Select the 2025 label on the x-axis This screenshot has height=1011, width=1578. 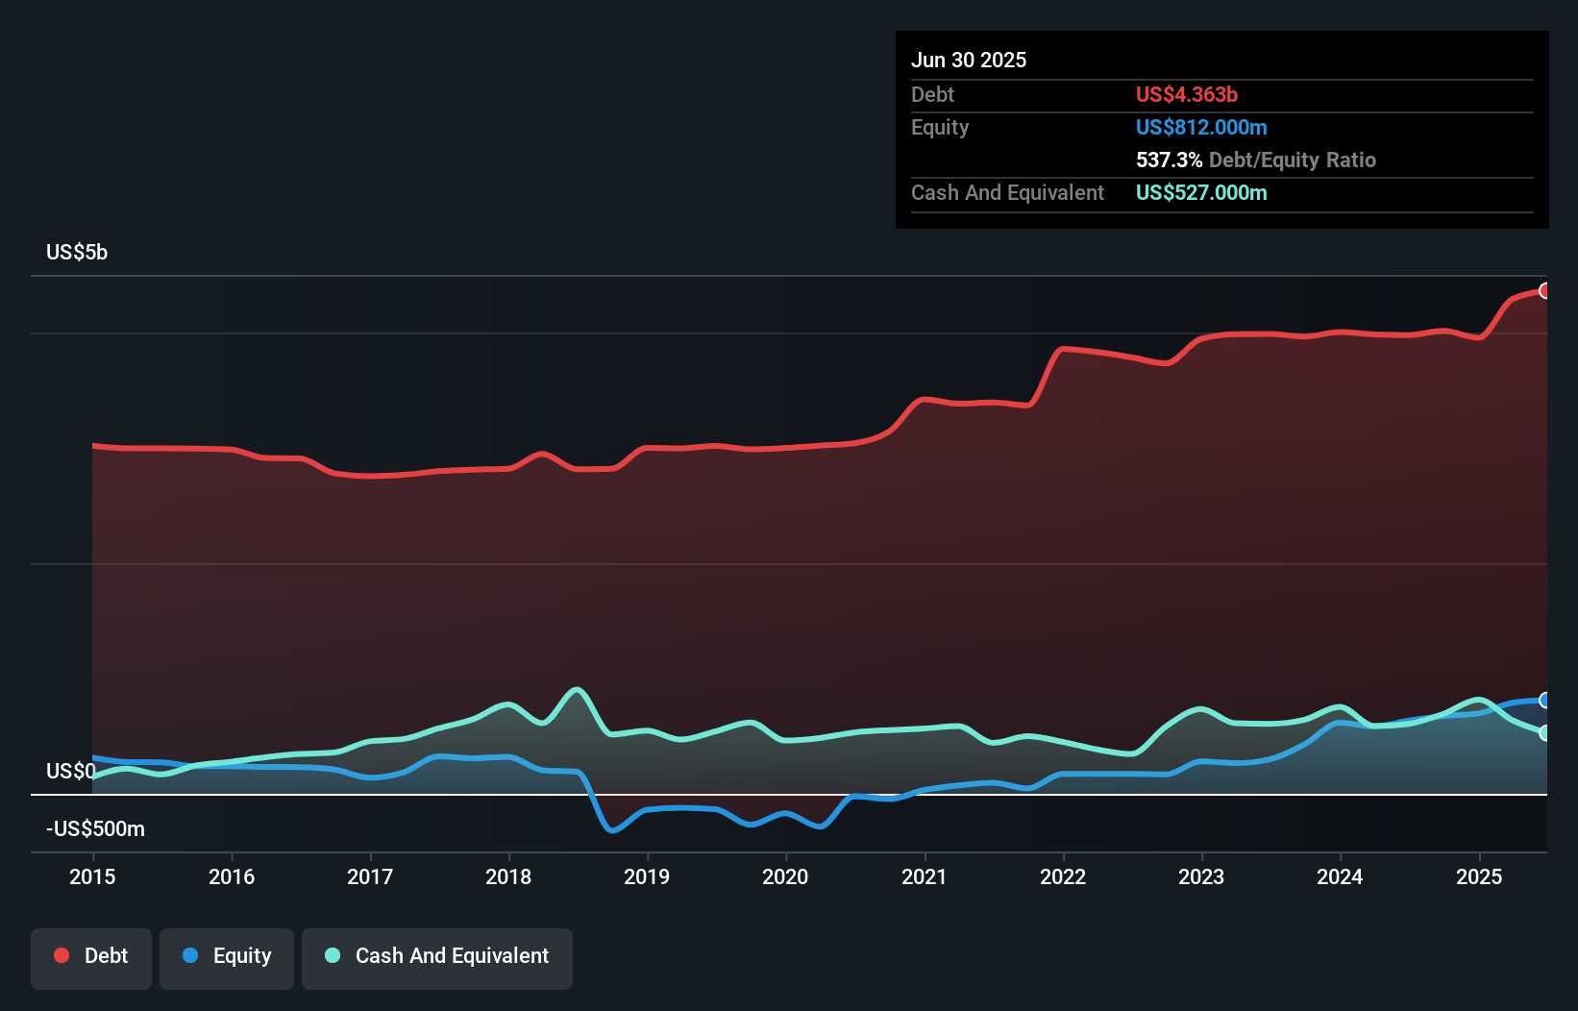pos(1479,876)
